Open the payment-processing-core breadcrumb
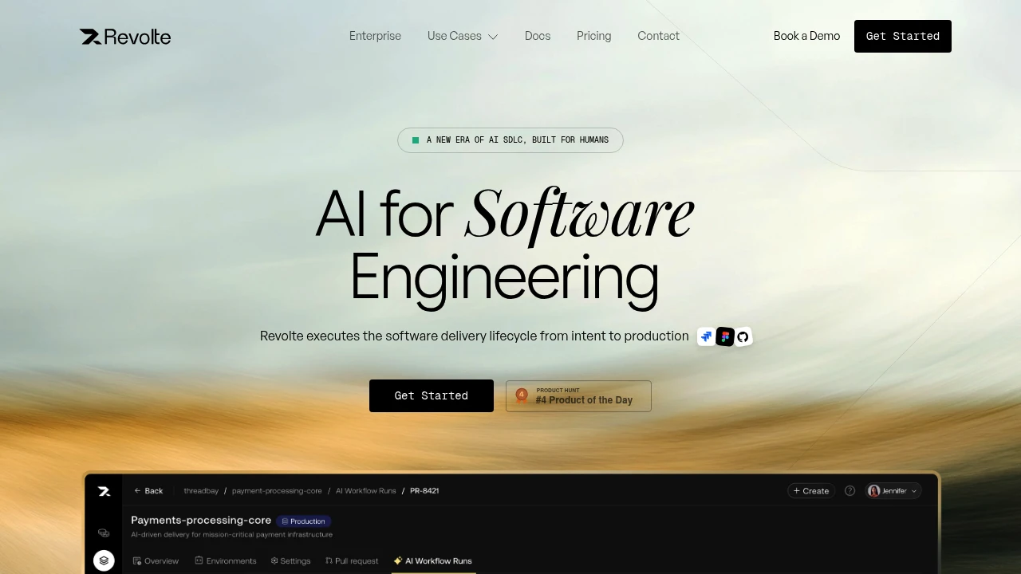This screenshot has height=574, width=1021. pyautogui.click(x=277, y=491)
